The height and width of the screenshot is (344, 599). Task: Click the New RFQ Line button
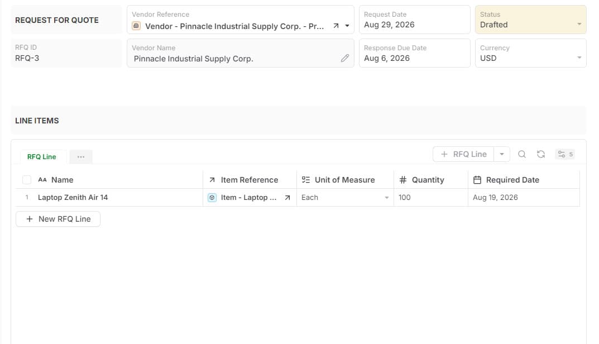(58, 219)
